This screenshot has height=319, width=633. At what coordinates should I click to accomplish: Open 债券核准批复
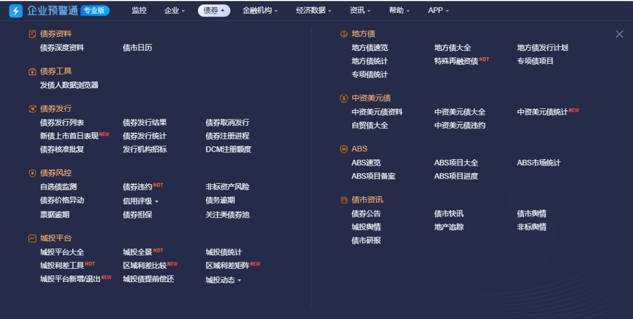pyautogui.click(x=62, y=149)
